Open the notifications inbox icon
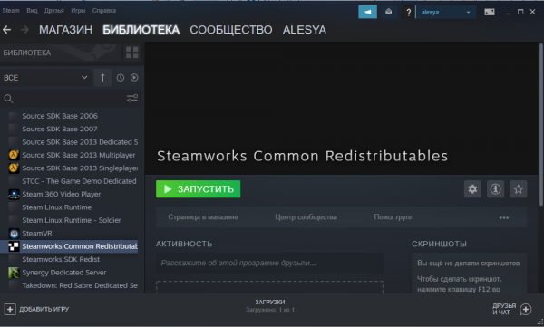This screenshot has height=327, width=544. click(x=389, y=12)
